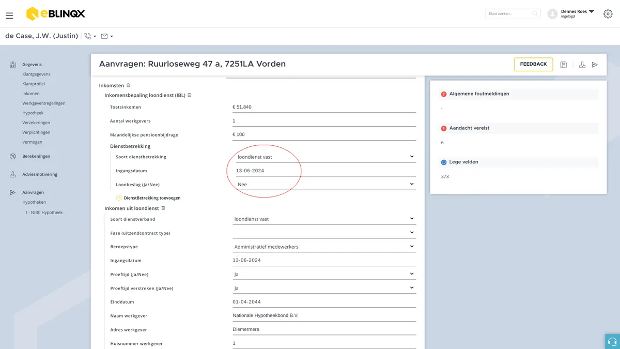The width and height of the screenshot is (620, 349).
Task: Go to Klantgegevens in the sidebar
Action: [x=36, y=74]
